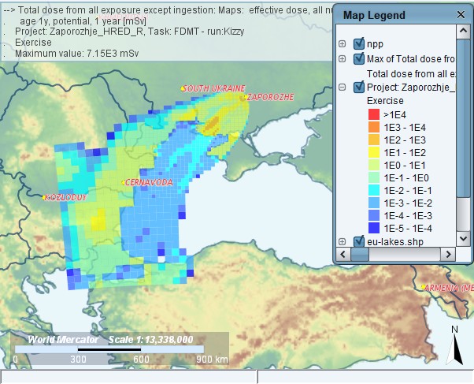Toggle the eu-lakes.shp layer visibility

(359, 240)
